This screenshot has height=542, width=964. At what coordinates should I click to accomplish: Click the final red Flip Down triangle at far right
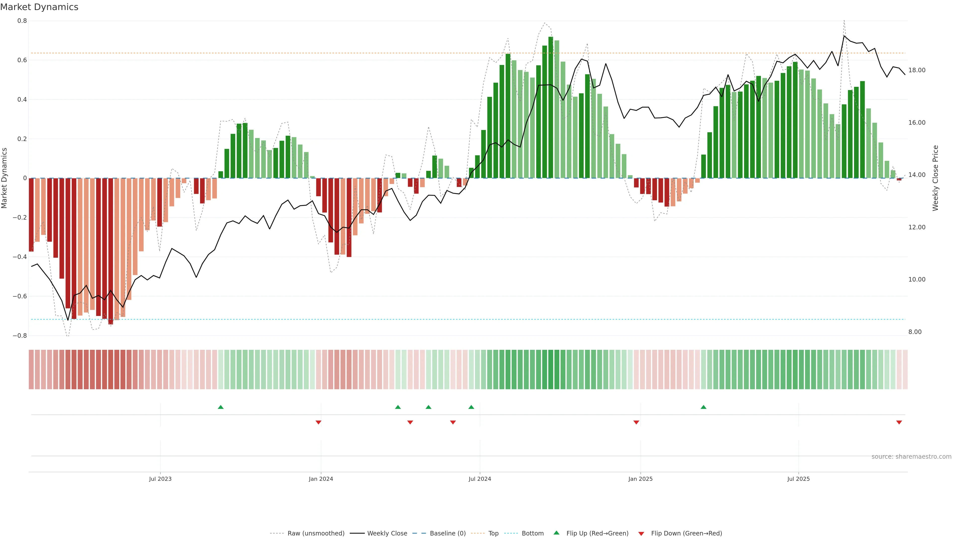pyautogui.click(x=899, y=422)
